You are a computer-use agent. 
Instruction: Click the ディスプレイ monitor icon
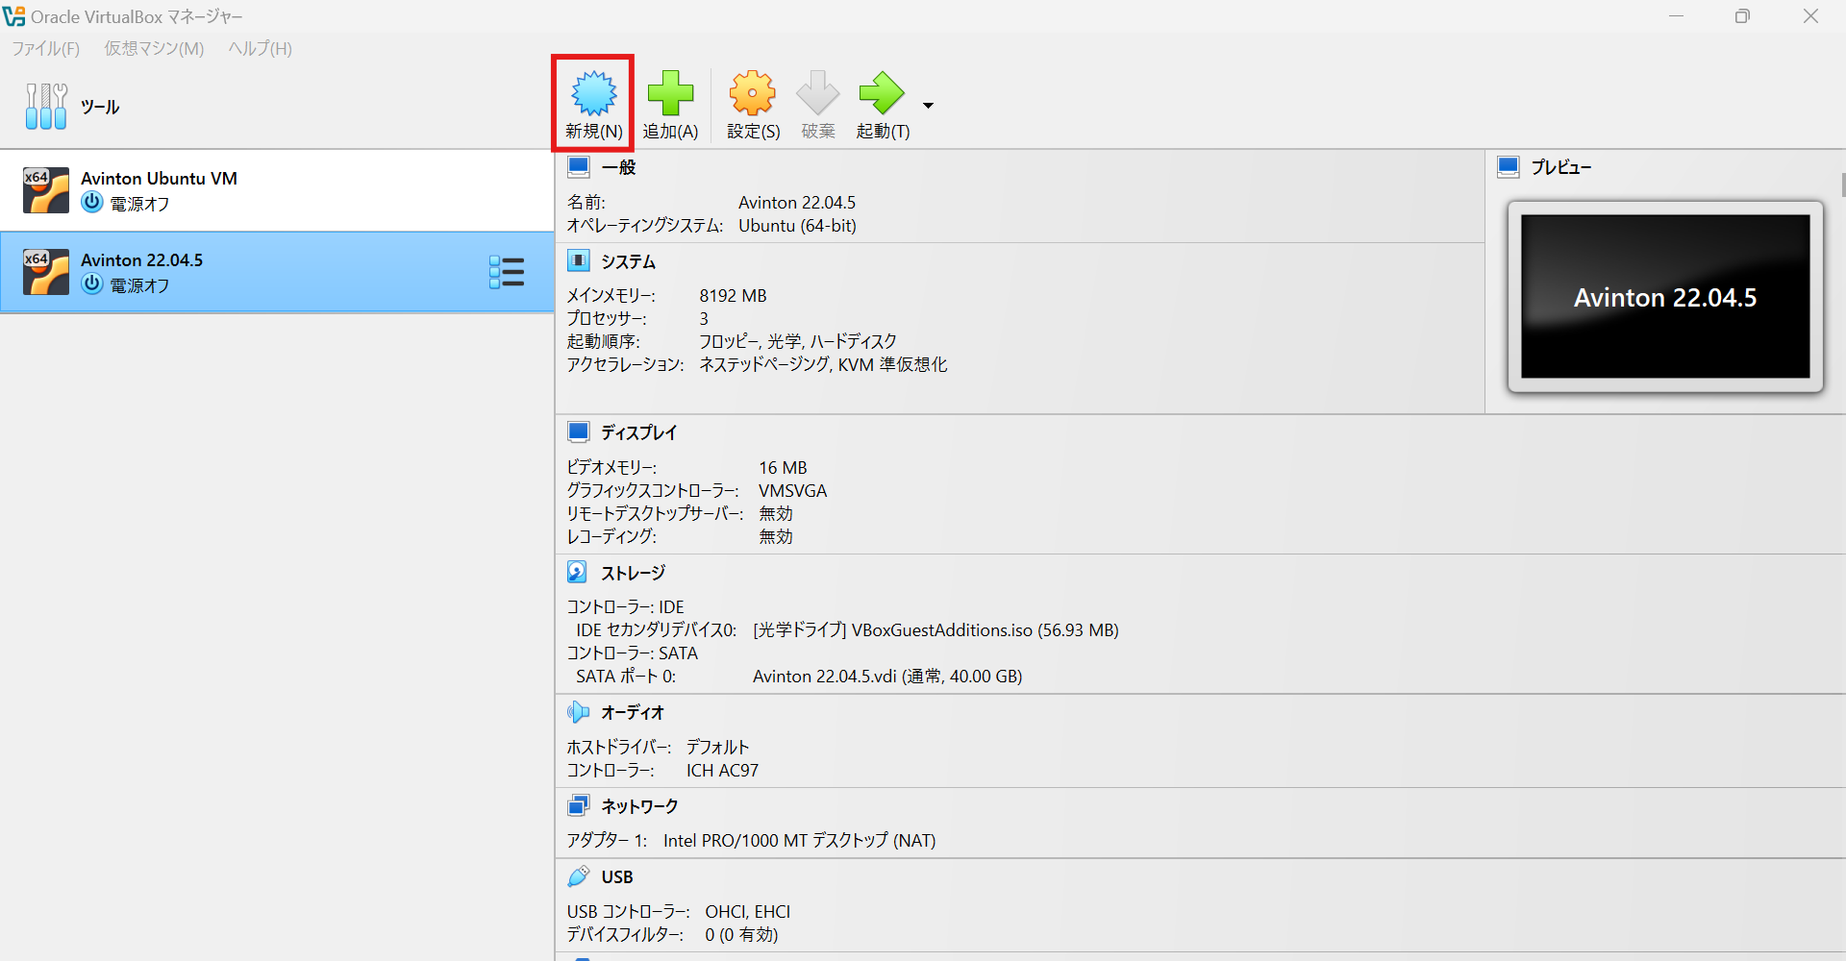[x=578, y=432]
